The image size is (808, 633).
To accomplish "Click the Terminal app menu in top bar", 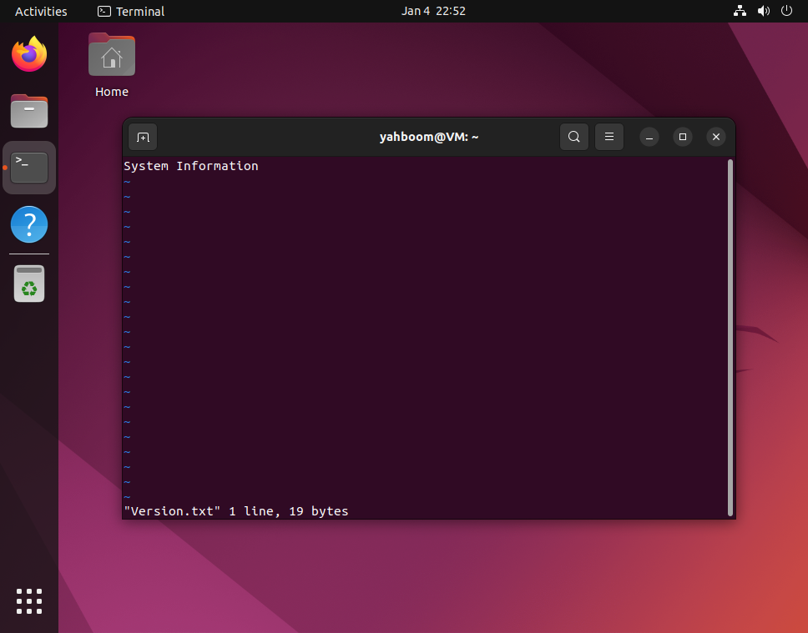I will [x=130, y=11].
